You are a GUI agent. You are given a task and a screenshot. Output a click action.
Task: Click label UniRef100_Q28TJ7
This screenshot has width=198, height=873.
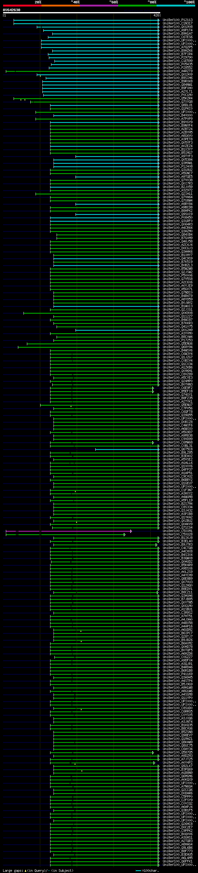click(x=178, y=637)
